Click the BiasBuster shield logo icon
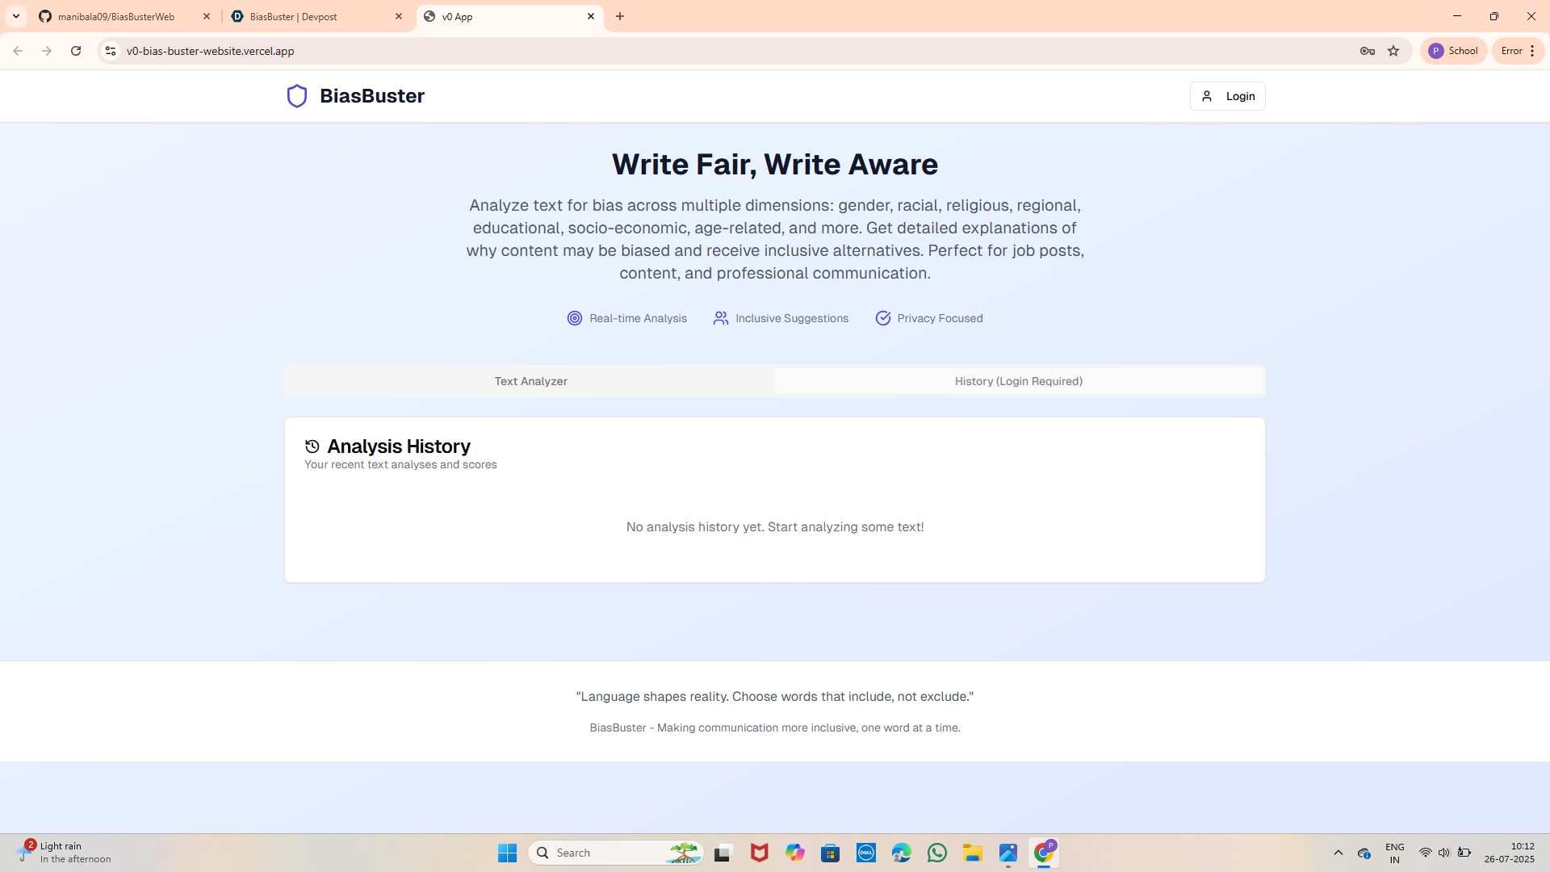Screen dimensions: 1550x872 tap(297, 96)
